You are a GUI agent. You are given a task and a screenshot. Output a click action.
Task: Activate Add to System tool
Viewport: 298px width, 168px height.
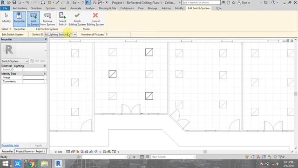(x=33, y=19)
